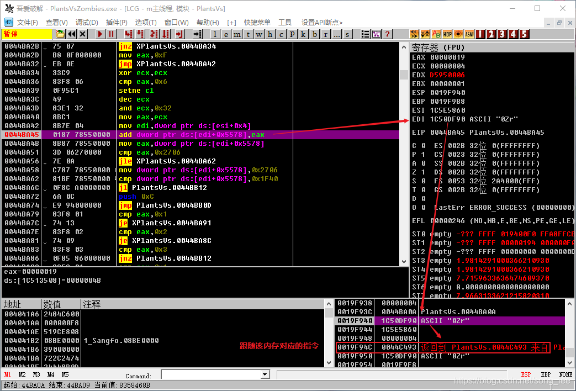Open the 选项(T) menu
Screen dimensions: 576x391
tap(146, 23)
